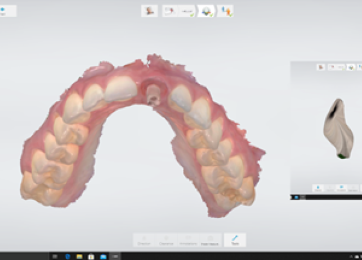Viewport: 362px width, 260px height.
Task: Select the active colored scan analysis step
Action: 206,11
